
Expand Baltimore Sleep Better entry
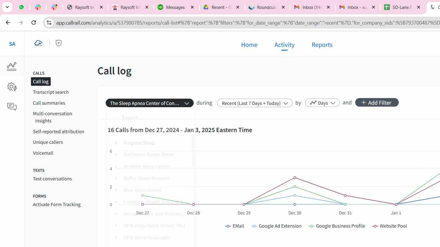pos(116,154)
